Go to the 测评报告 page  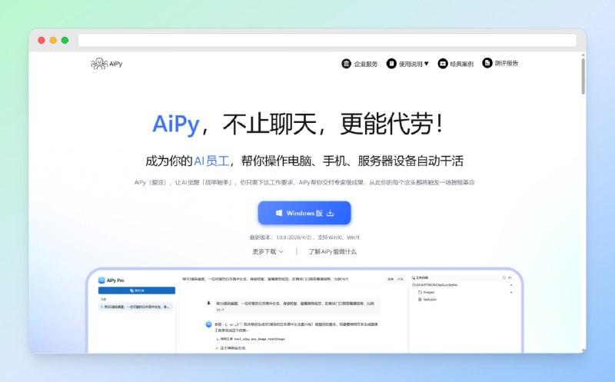(x=500, y=63)
